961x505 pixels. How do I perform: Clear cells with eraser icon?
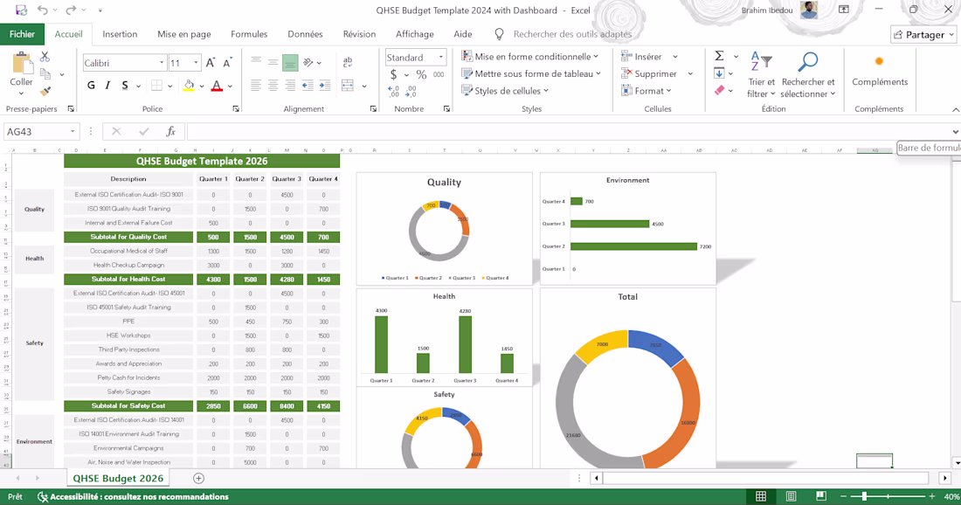pyautogui.click(x=720, y=91)
